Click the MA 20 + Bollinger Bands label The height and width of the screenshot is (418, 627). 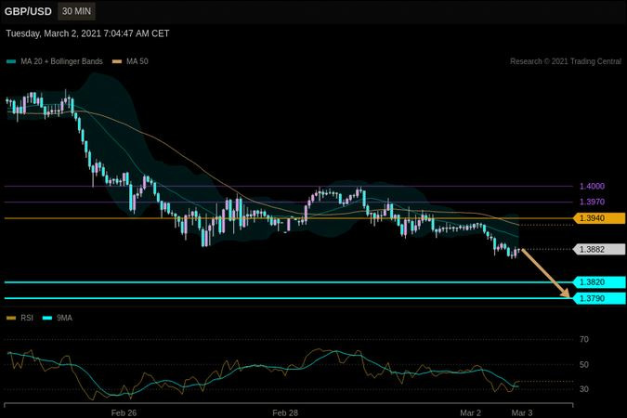tap(61, 61)
